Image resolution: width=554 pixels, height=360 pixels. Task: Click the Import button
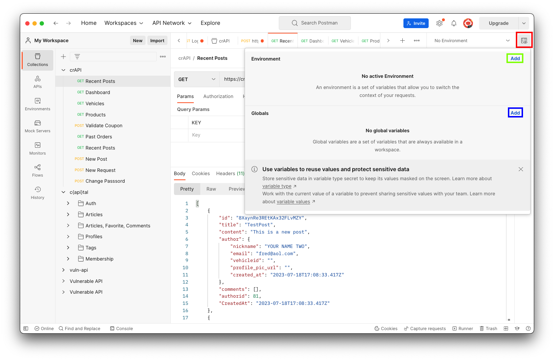point(157,41)
